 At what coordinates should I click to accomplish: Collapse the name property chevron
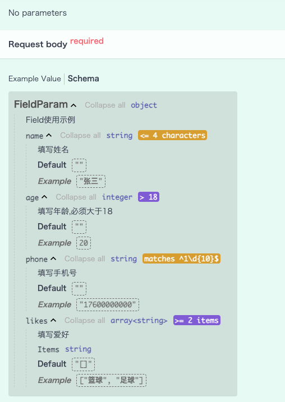tap(49, 135)
